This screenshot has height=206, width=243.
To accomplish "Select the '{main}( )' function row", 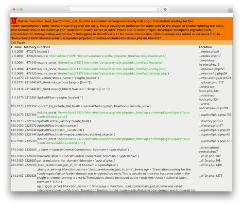I will 43,52.
